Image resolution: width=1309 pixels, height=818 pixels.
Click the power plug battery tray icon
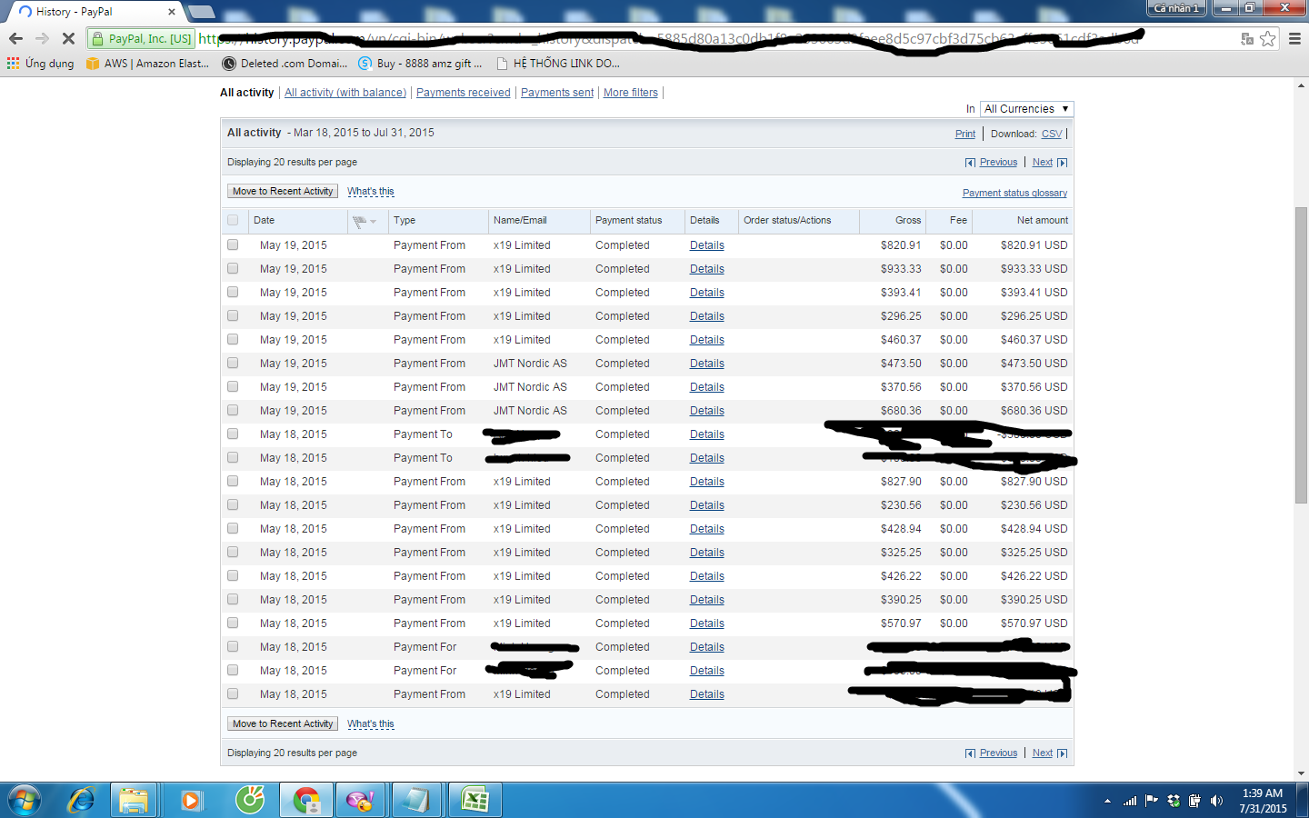pos(1194,801)
